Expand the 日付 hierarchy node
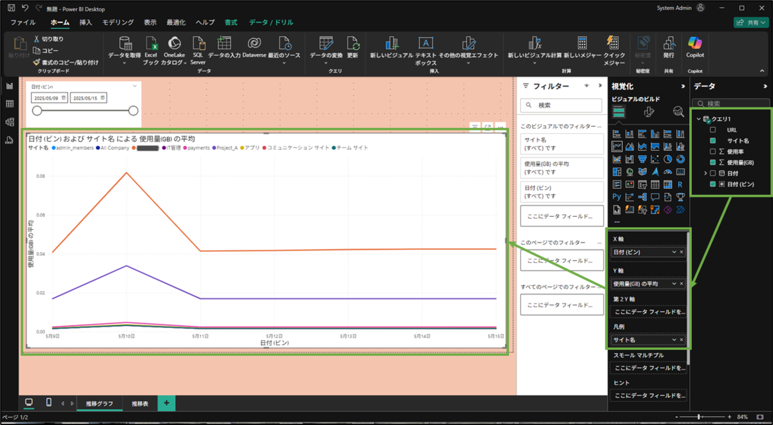 (705, 174)
